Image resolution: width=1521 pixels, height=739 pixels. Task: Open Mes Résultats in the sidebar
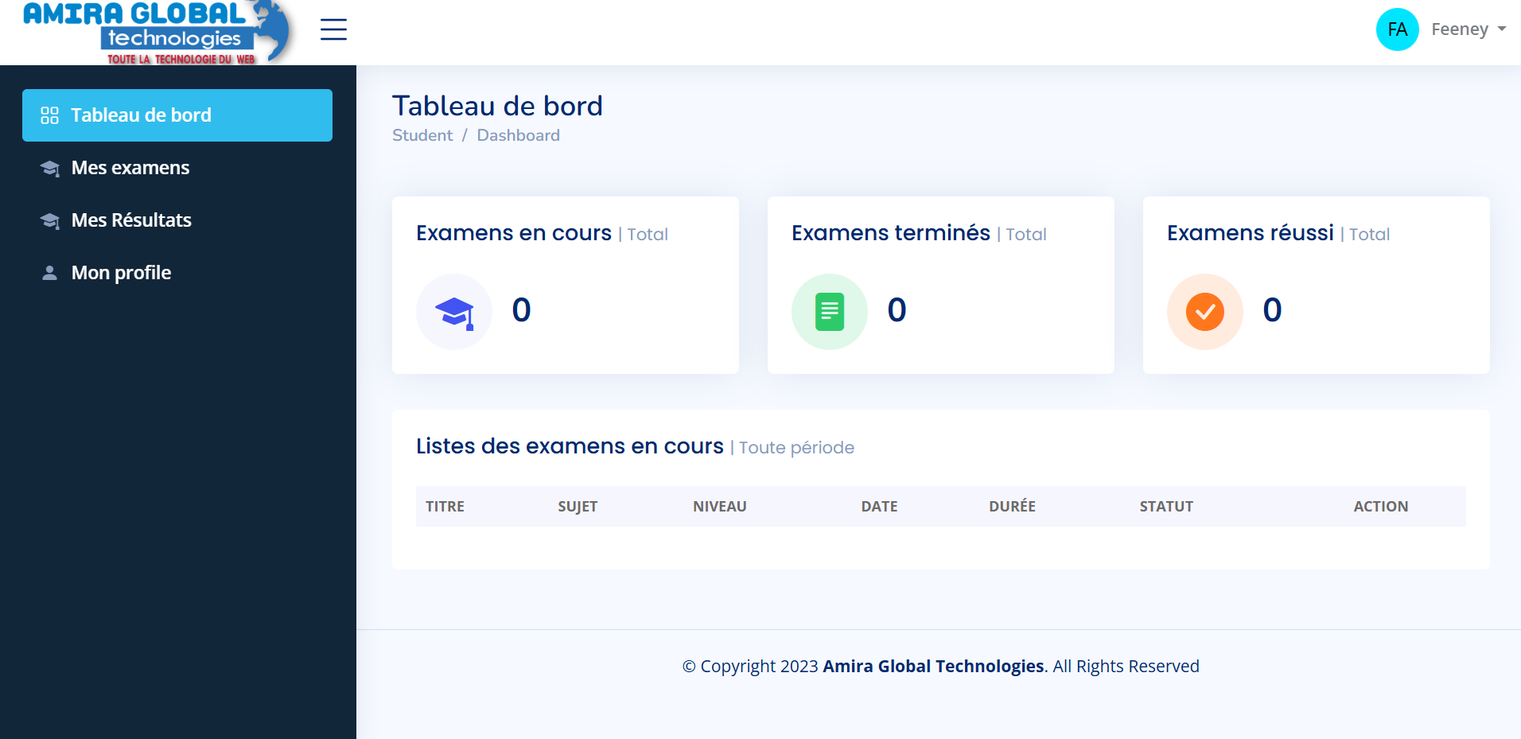click(131, 220)
